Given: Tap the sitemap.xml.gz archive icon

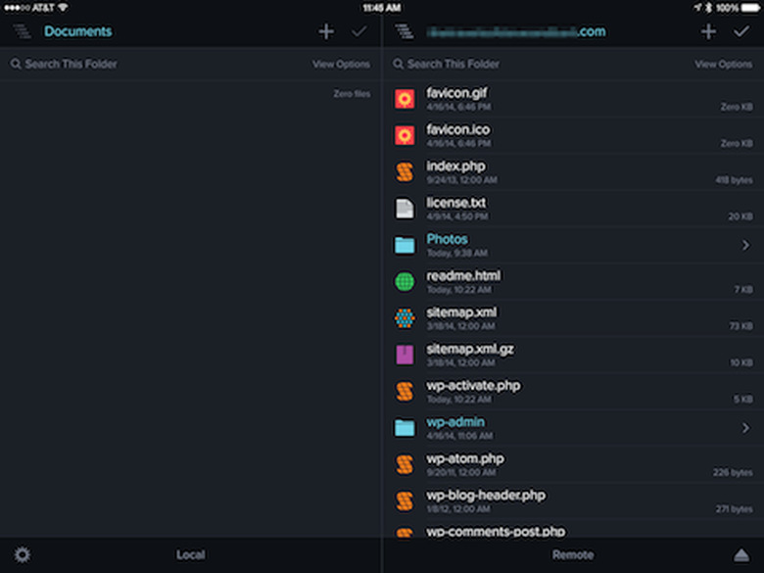Looking at the screenshot, I should [x=405, y=355].
